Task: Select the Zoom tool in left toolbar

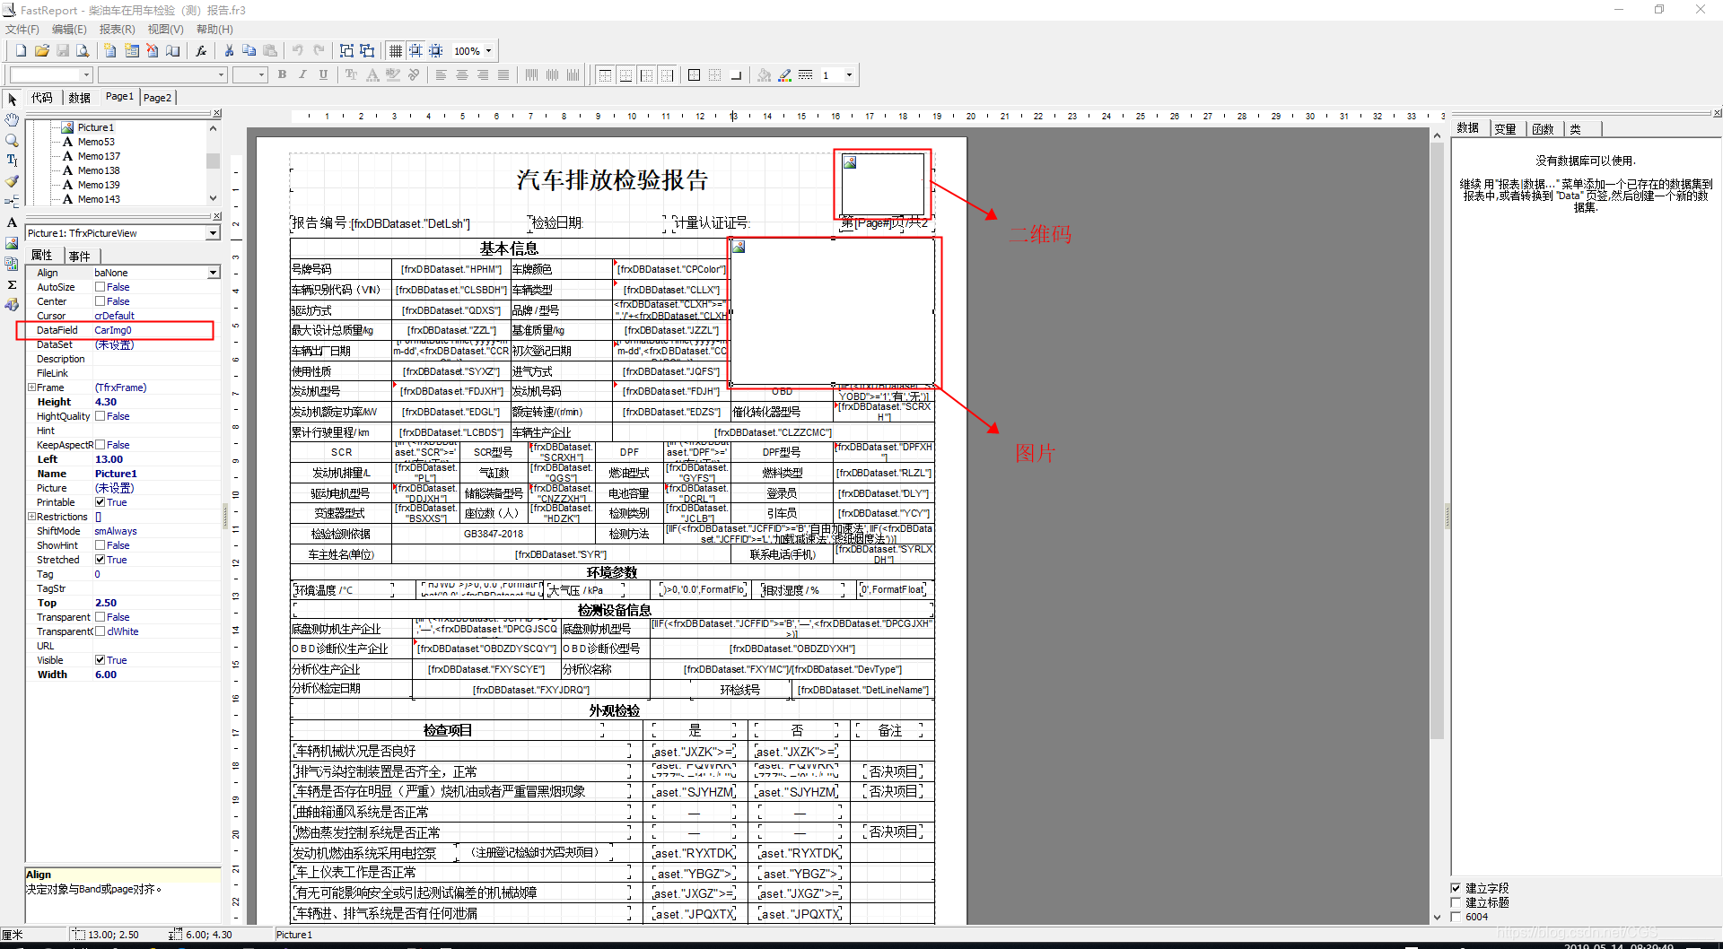Action: point(12,140)
